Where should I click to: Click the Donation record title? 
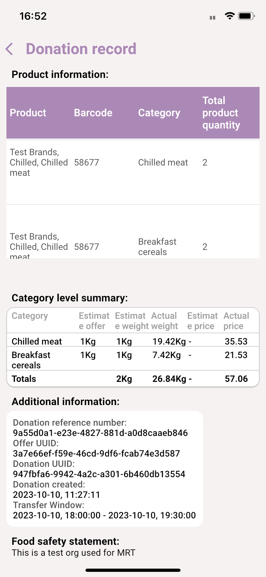[81, 49]
